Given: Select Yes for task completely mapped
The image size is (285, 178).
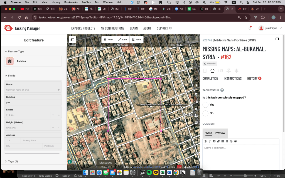Looking at the screenshot, I should [205, 105].
